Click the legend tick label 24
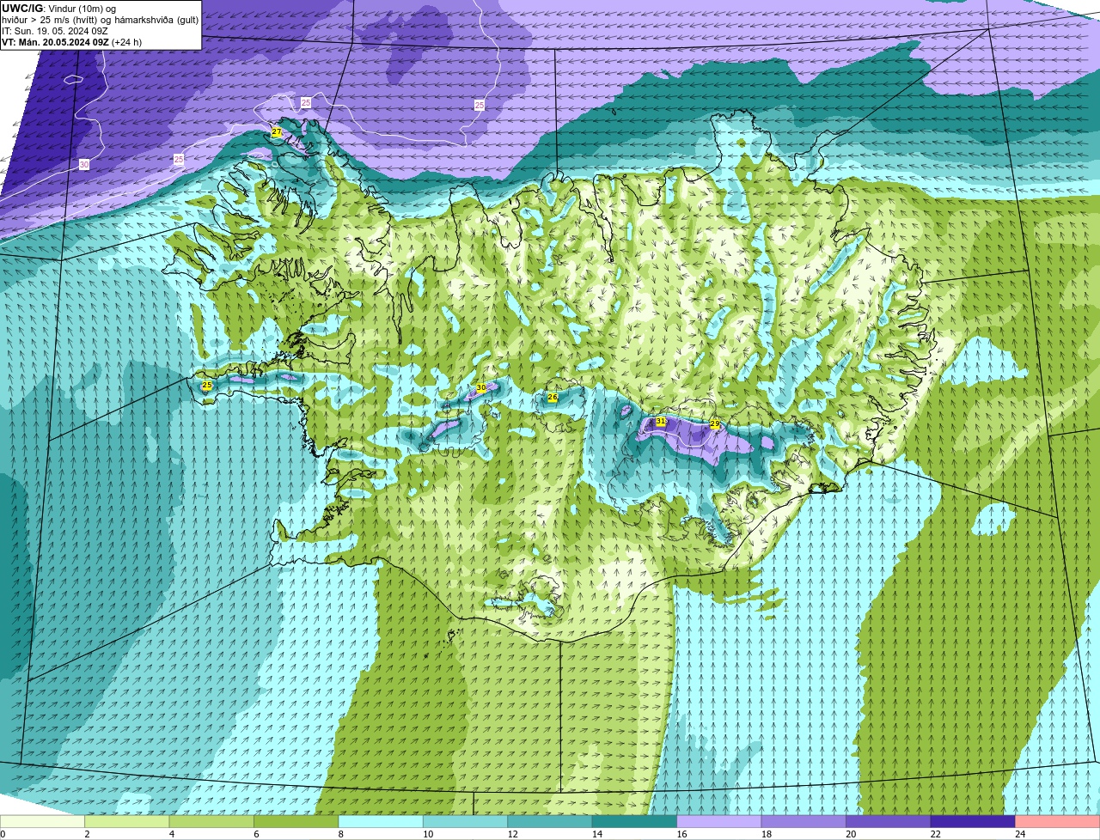1100x840 pixels. tap(1020, 834)
